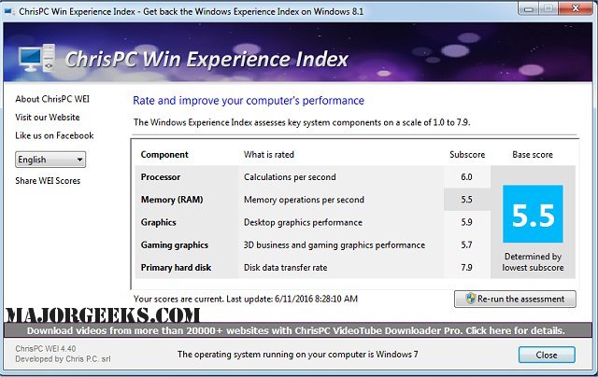Re-run the assessment button

515,299
